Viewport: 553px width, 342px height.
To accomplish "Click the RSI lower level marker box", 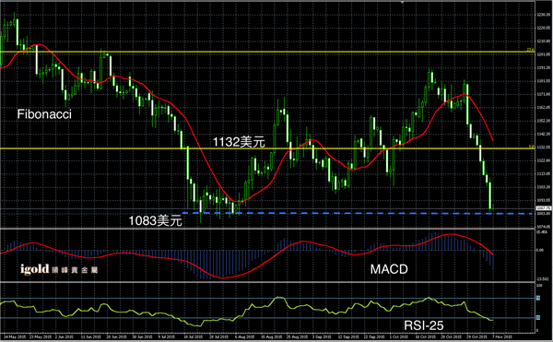I will [x=538, y=318].
